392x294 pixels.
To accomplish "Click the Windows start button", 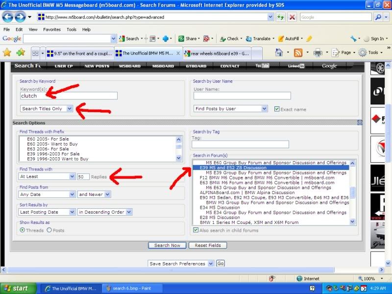I will click(x=18, y=288).
